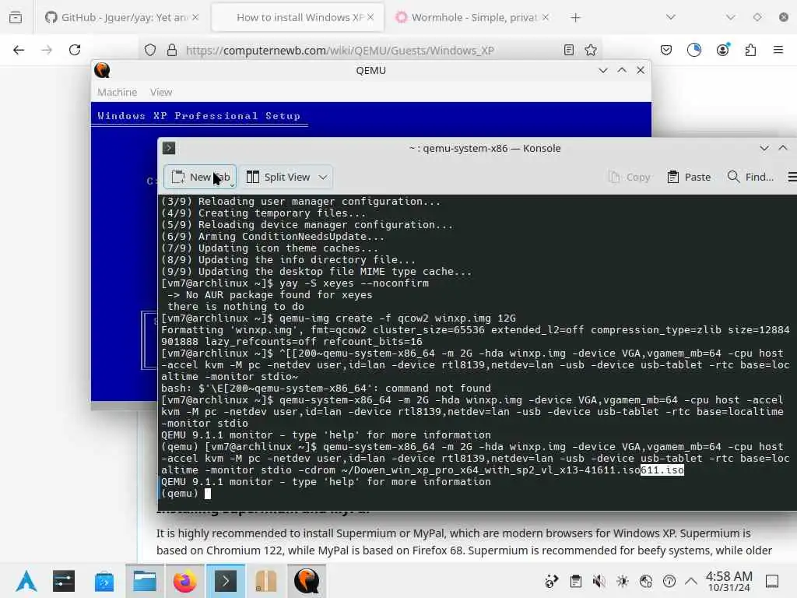Toggle Firefox reader view icon
797x598 pixels.
coord(569,50)
